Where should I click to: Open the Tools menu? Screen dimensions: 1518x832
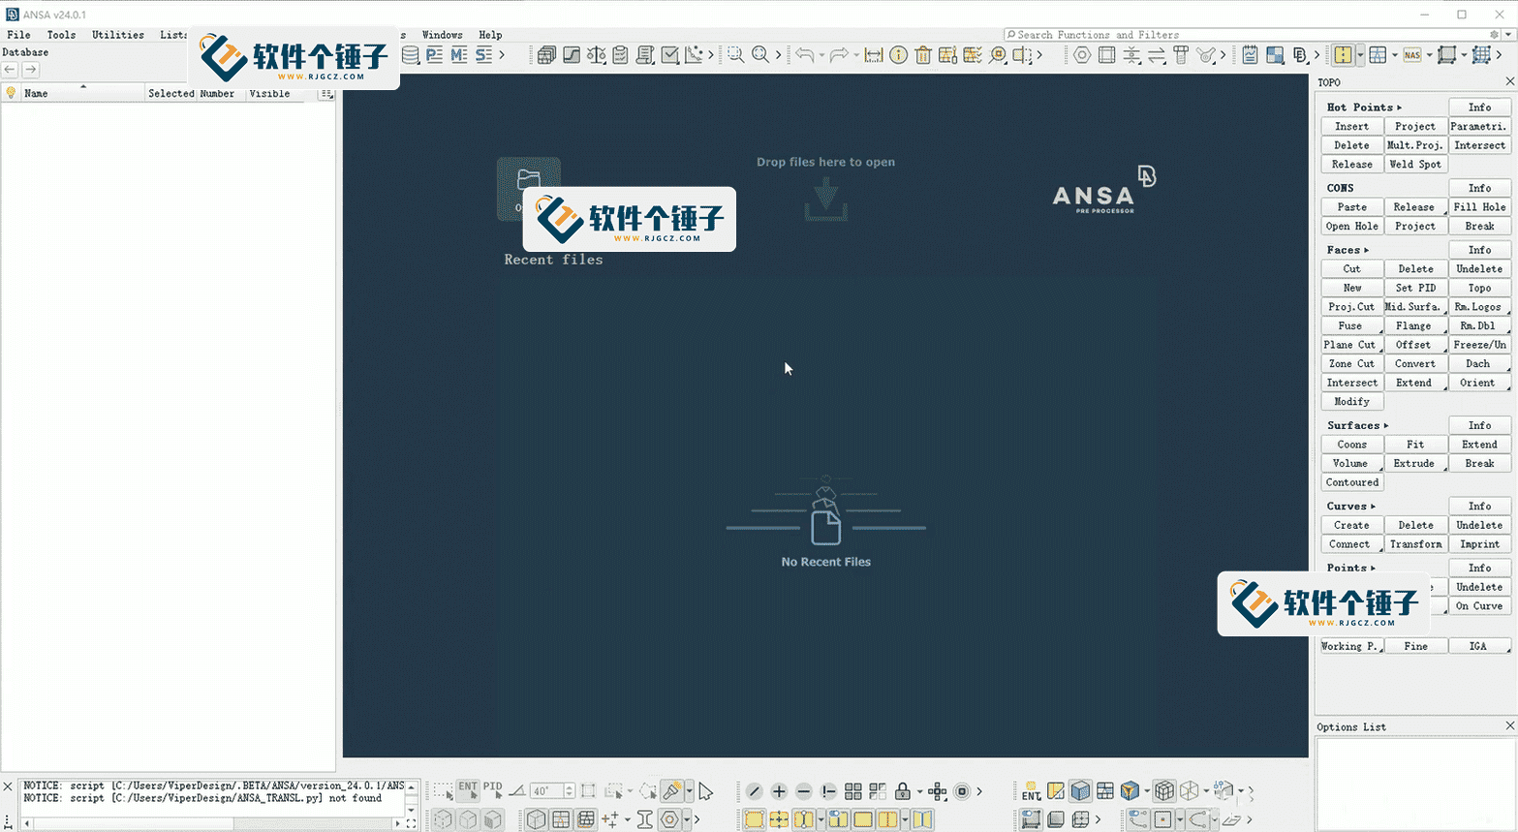pyautogui.click(x=61, y=35)
